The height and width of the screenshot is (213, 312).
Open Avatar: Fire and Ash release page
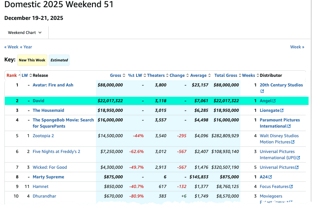point(53,85)
